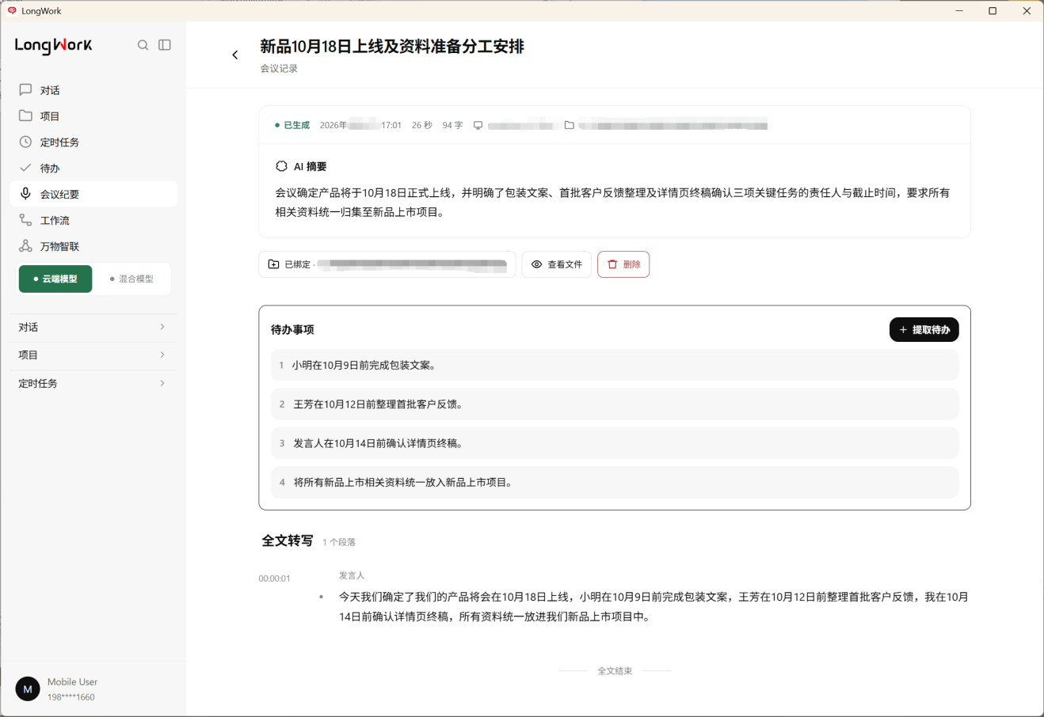This screenshot has width=1044, height=717.
Task: Click the 对话 chat bubble icon
Action: pyautogui.click(x=25, y=89)
